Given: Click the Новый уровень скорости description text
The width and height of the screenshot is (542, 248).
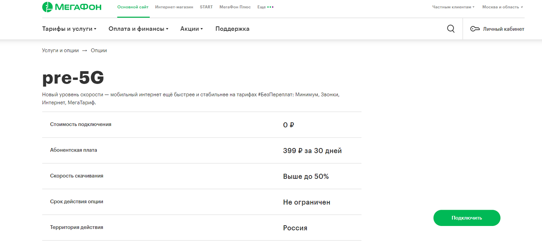Looking at the screenshot, I should pos(191,99).
